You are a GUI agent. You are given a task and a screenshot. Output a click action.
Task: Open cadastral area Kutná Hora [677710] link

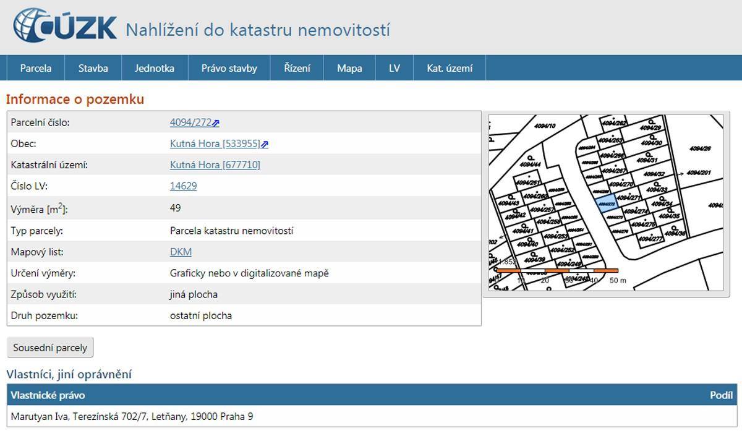[x=215, y=165]
